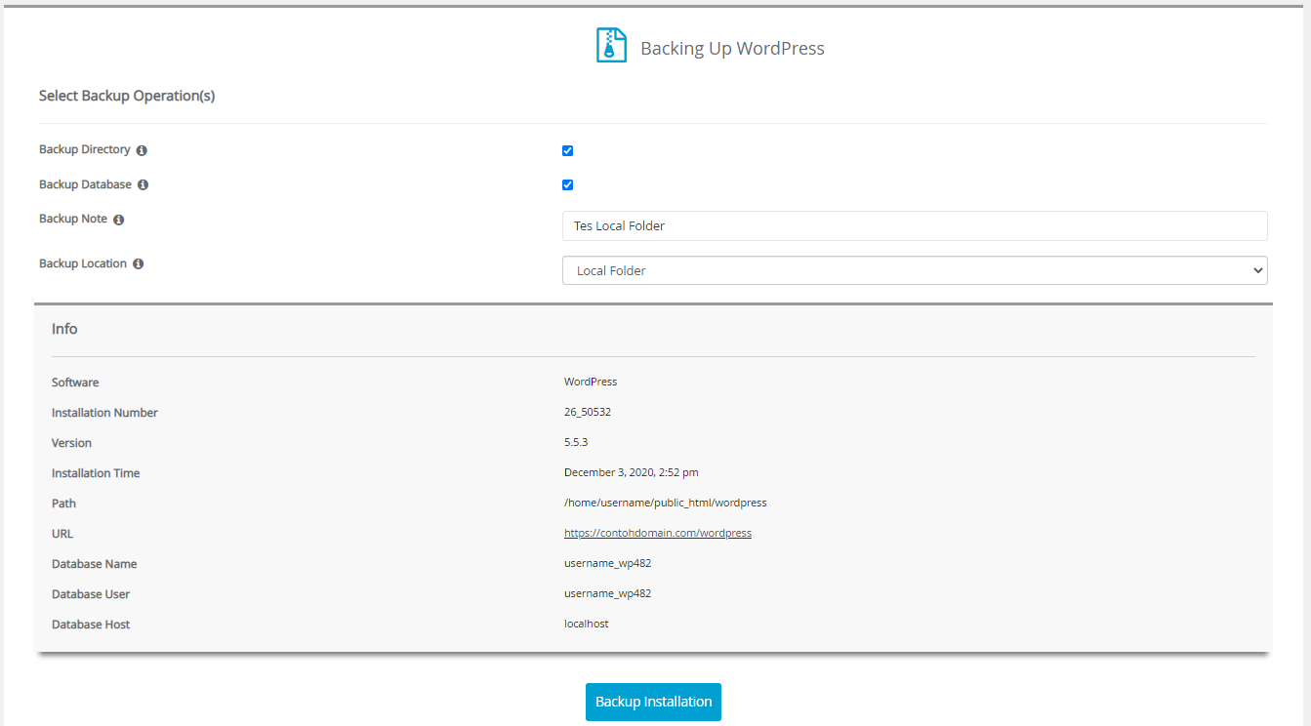Select the 'Tes Local Folder' note text
Image resolution: width=1311 pixels, height=726 pixels.
[x=618, y=225]
